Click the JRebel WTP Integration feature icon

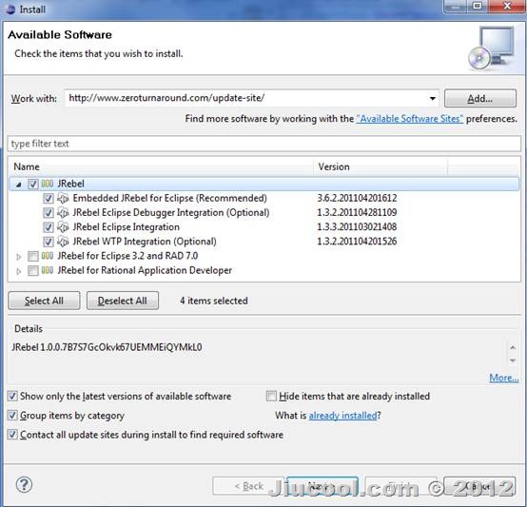click(63, 242)
